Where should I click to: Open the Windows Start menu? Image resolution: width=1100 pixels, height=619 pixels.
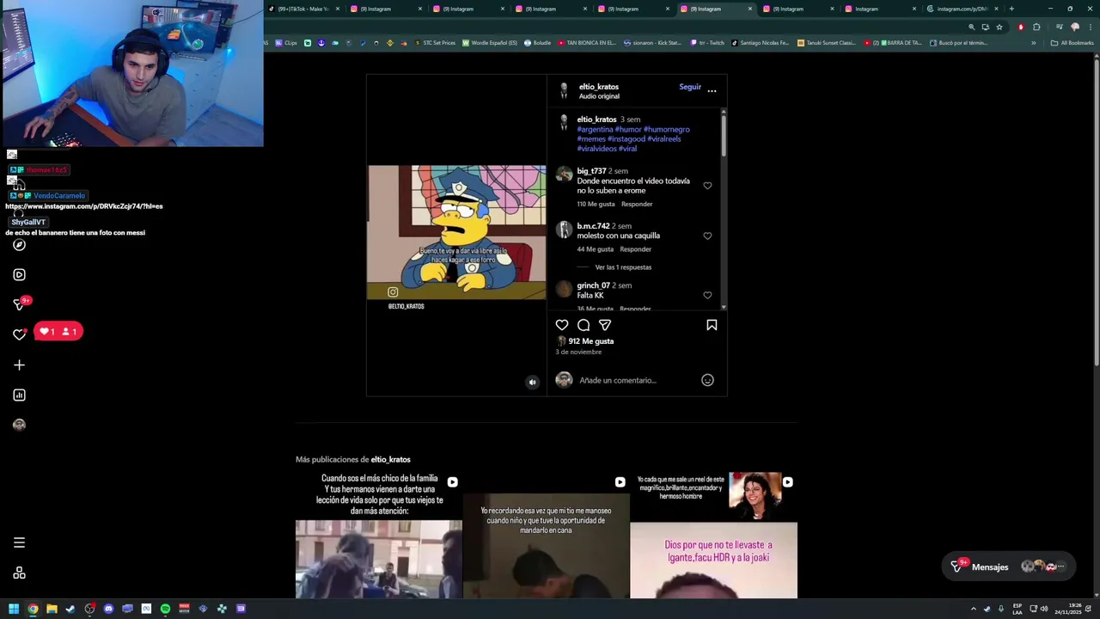coord(14,609)
